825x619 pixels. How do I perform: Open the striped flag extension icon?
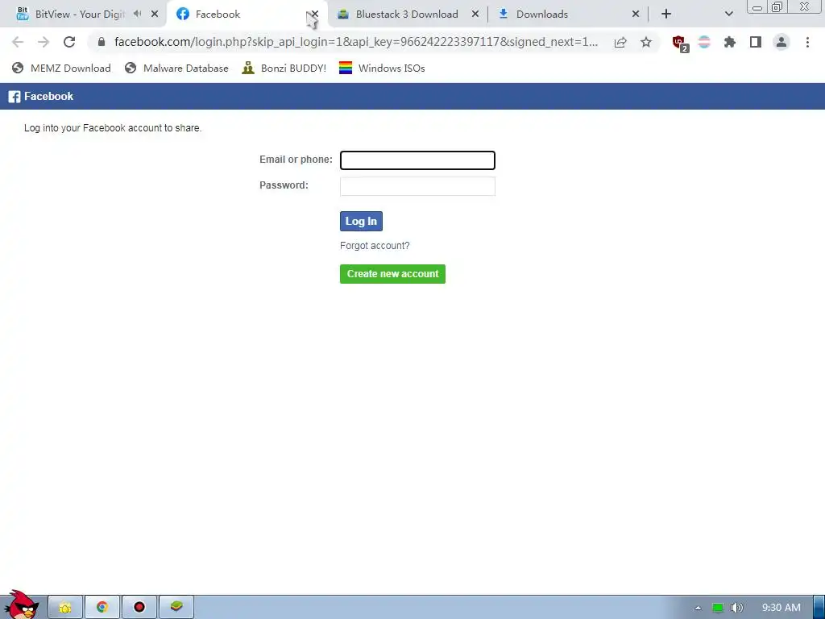(704, 42)
